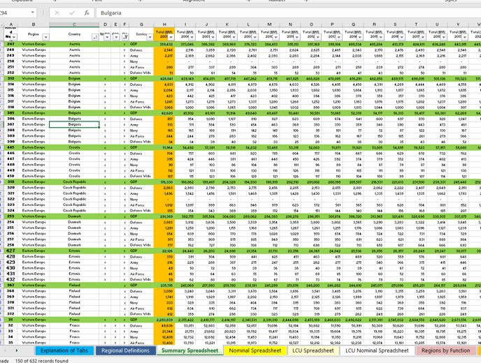The width and height of the screenshot is (481, 363).
Task: Open the column Q Total ($M) filter dropdown
Action: [360, 38]
